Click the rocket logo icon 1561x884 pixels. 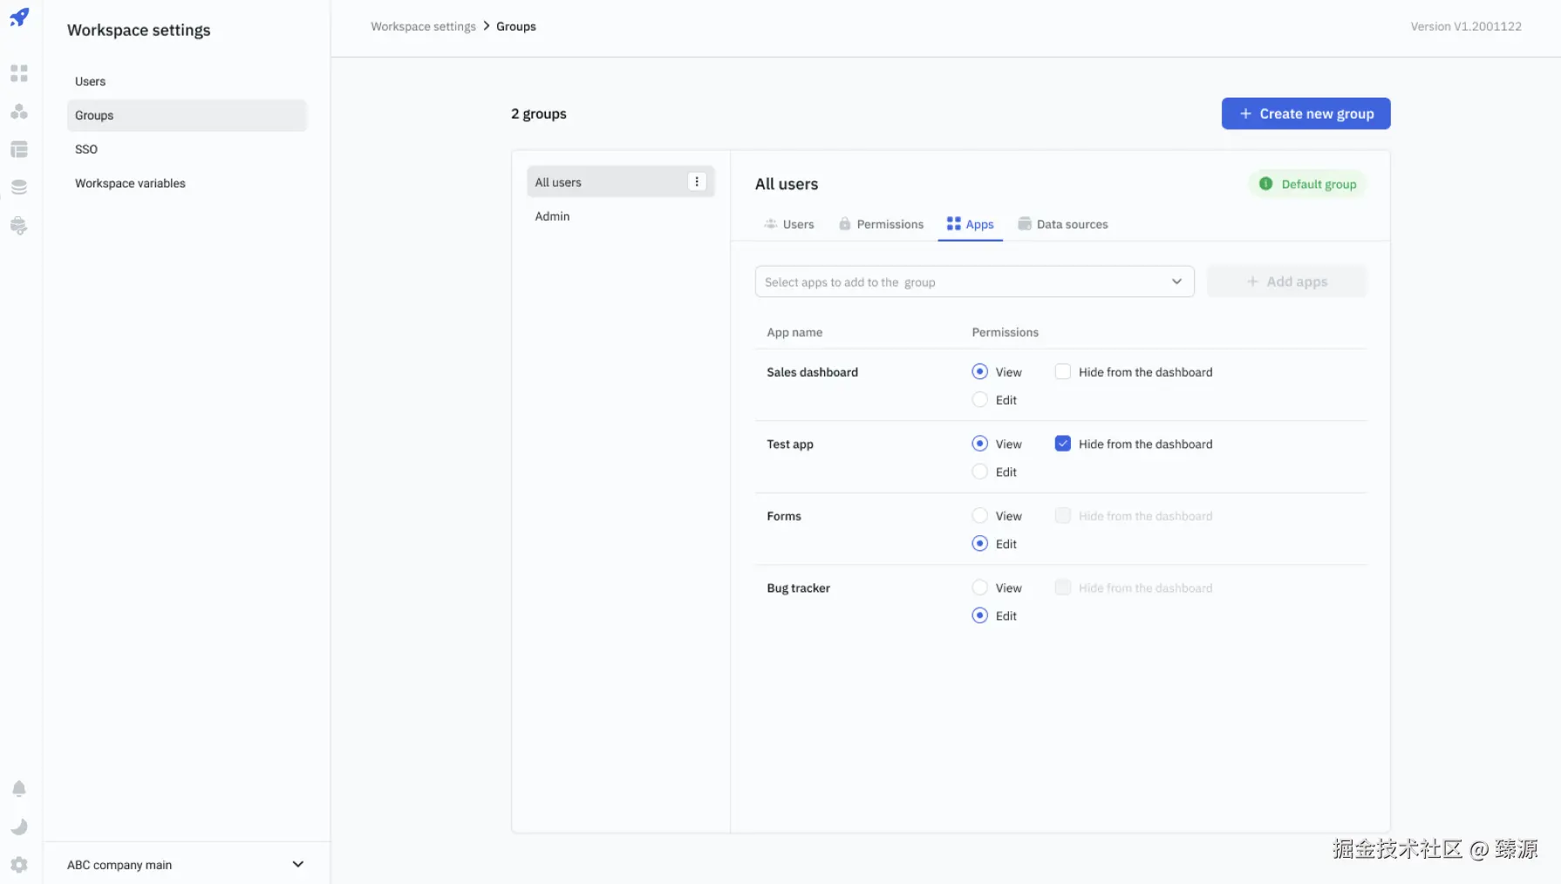point(19,17)
